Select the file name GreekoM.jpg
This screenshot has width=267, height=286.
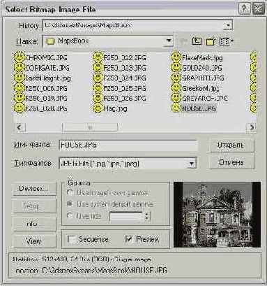pos(201,88)
